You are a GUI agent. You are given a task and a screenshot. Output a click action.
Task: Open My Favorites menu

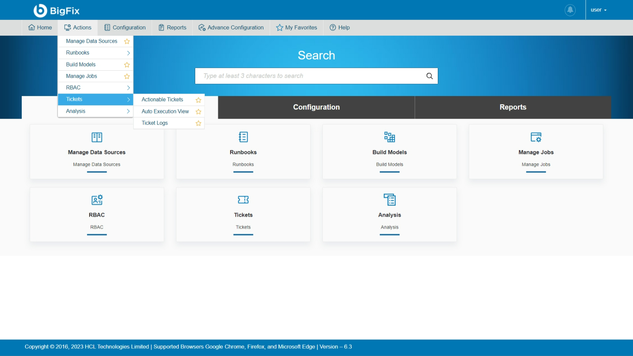coord(297,28)
